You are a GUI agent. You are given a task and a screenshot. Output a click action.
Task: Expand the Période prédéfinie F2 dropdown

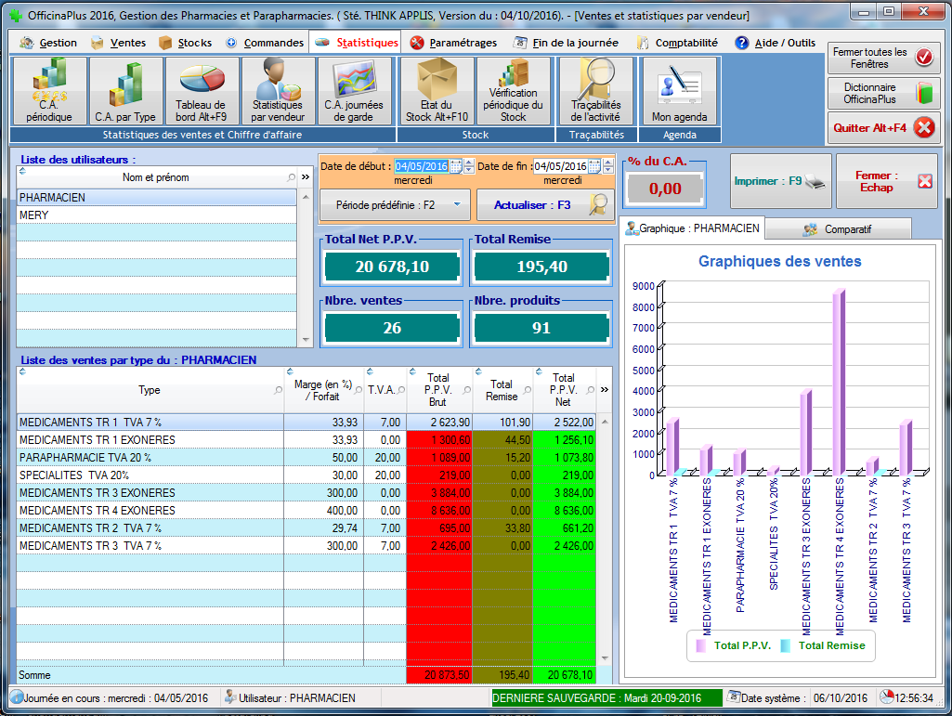456,204
